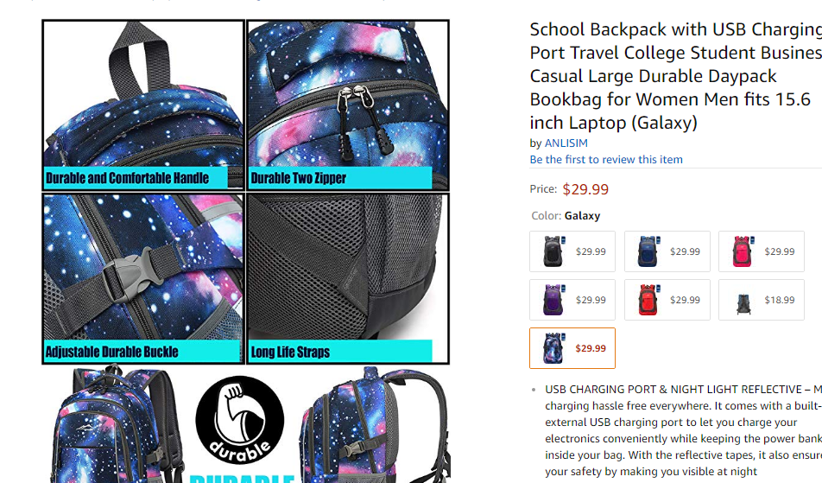
Task: Pick the pink backpack color variant
Action: (762, 251)
